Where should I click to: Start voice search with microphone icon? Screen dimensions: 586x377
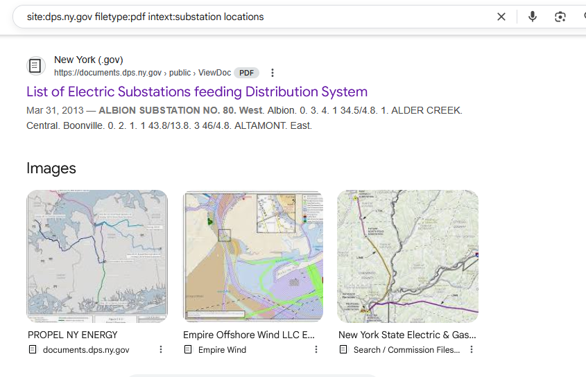point(533,17)
